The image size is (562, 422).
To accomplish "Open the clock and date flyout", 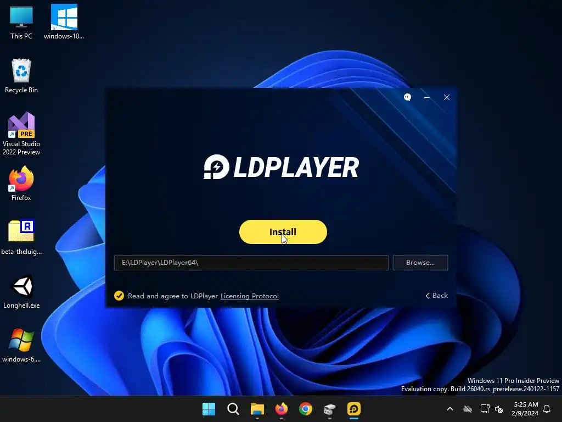I will point(525,409).
